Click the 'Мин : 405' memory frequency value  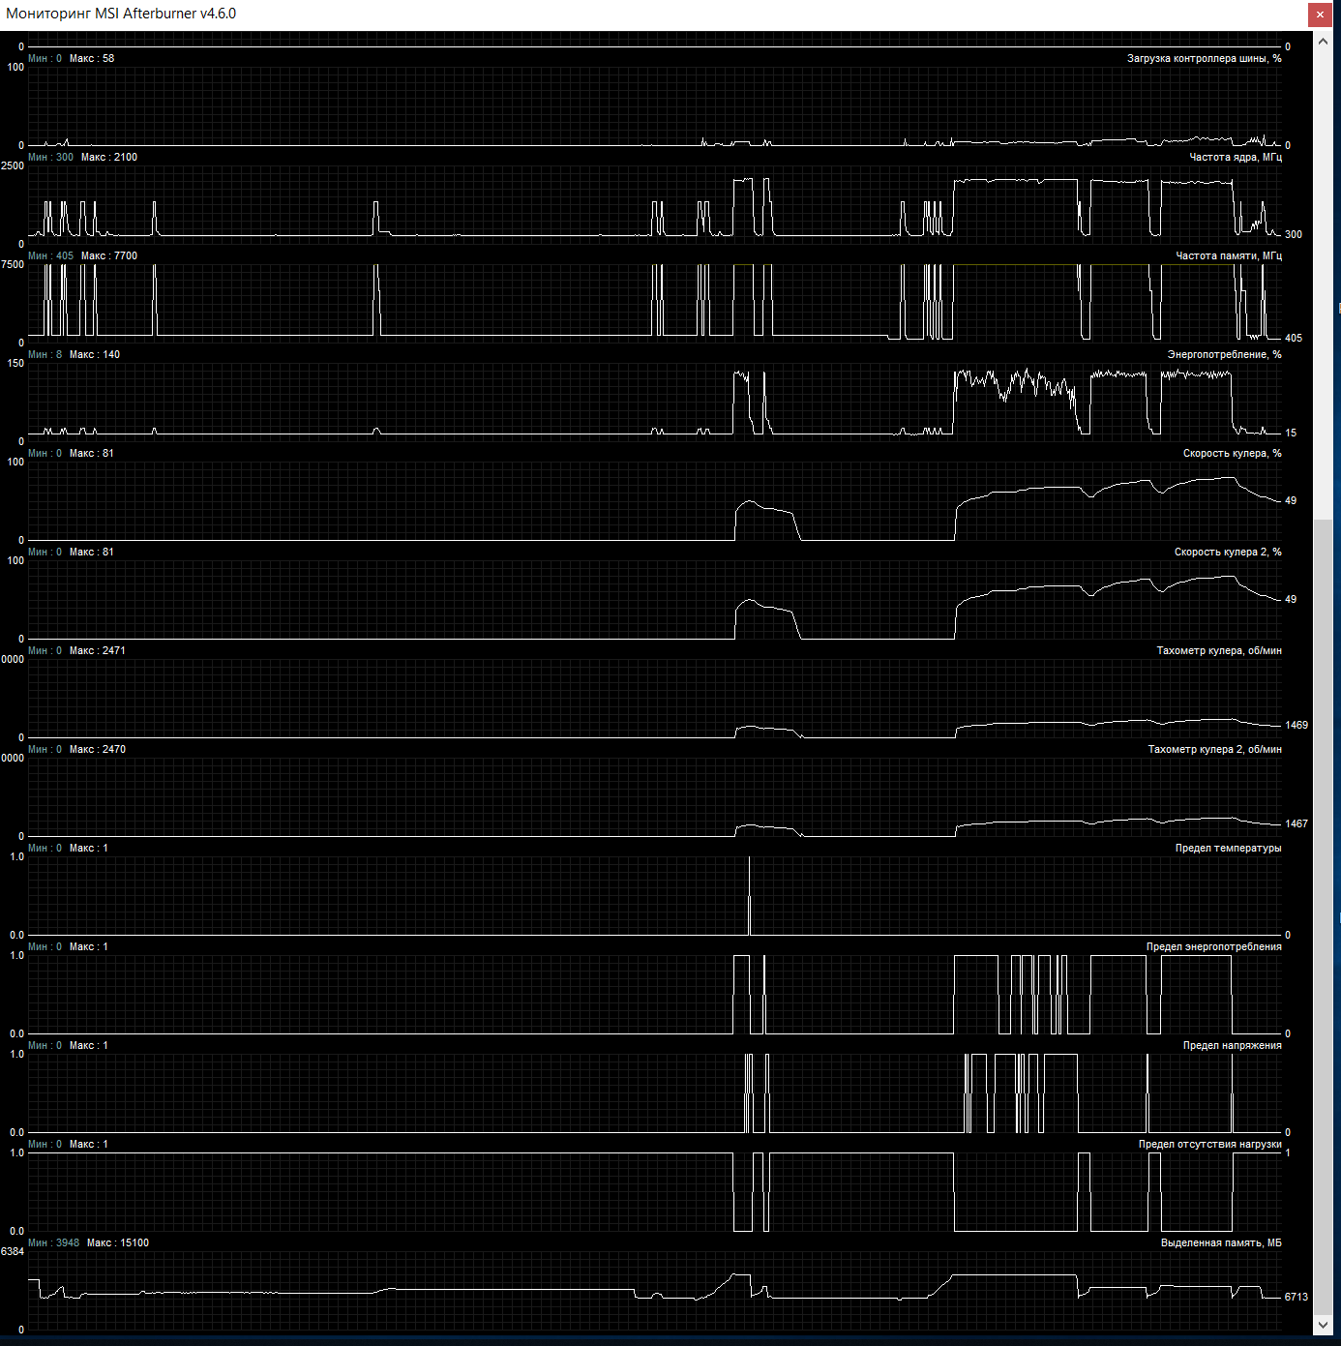click(50, 255)
